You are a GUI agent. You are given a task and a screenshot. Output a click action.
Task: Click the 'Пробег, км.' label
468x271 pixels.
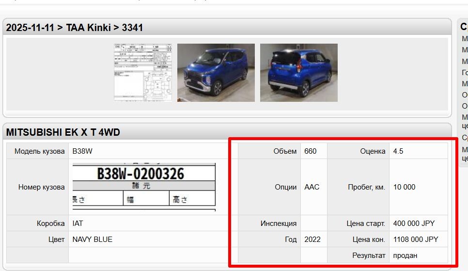pyautogui.click(x=367, y=187)
